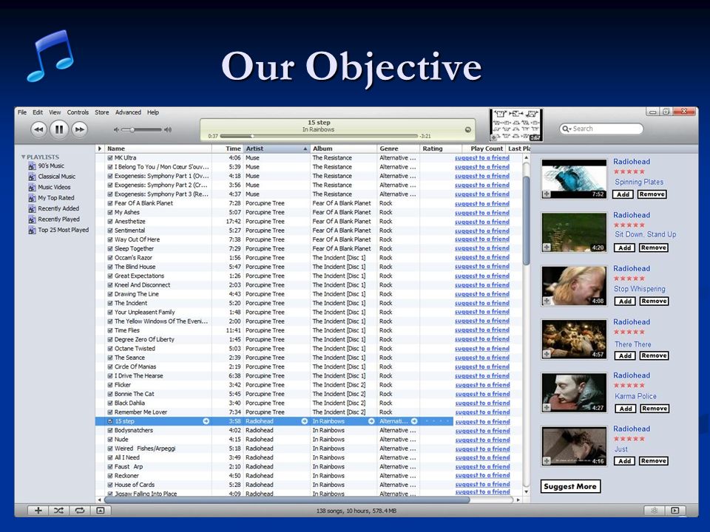Click the sidebar toggle icon at bottom right

[675, 511]
